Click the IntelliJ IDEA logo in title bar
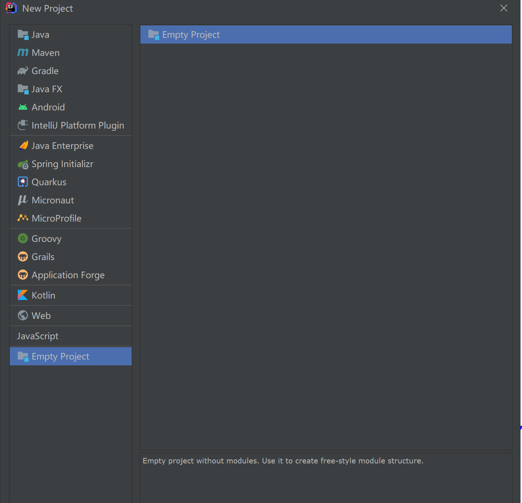The width and height of the screenshot is (522, 503). click(x=11, y=8)
